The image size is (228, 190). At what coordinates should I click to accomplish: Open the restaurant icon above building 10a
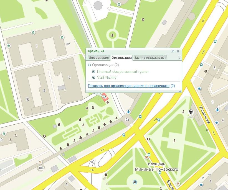point(40,162)
